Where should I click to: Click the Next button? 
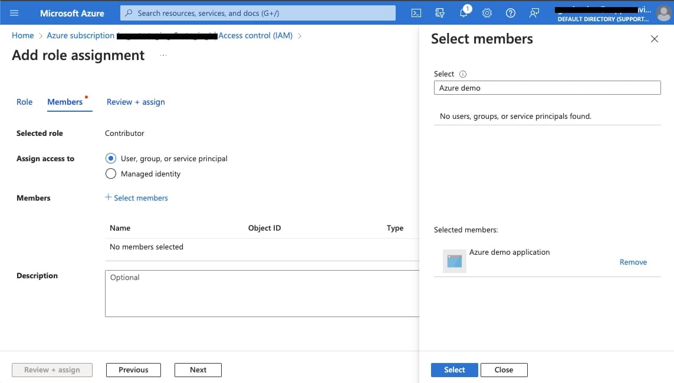pos(198,369)
